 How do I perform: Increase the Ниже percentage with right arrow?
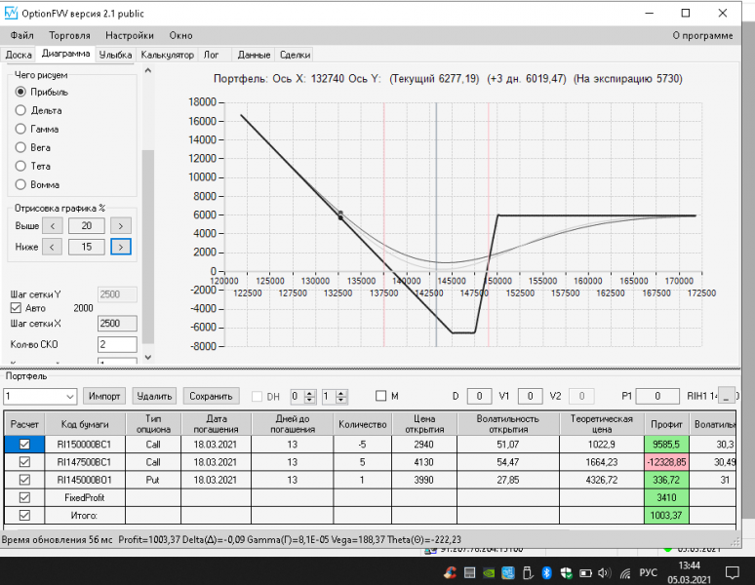point(121,247)
